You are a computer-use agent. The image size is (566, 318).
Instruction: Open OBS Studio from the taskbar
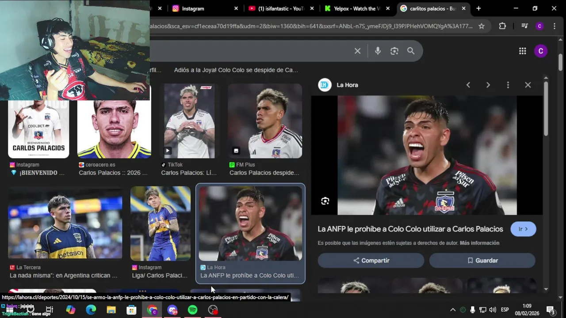coord(213,310)
